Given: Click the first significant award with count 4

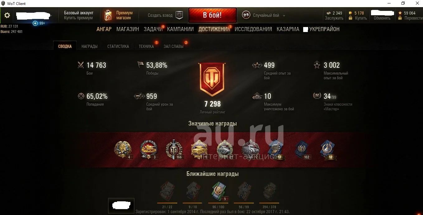Looking at the screenshot, I should click(x=123, y=149).
